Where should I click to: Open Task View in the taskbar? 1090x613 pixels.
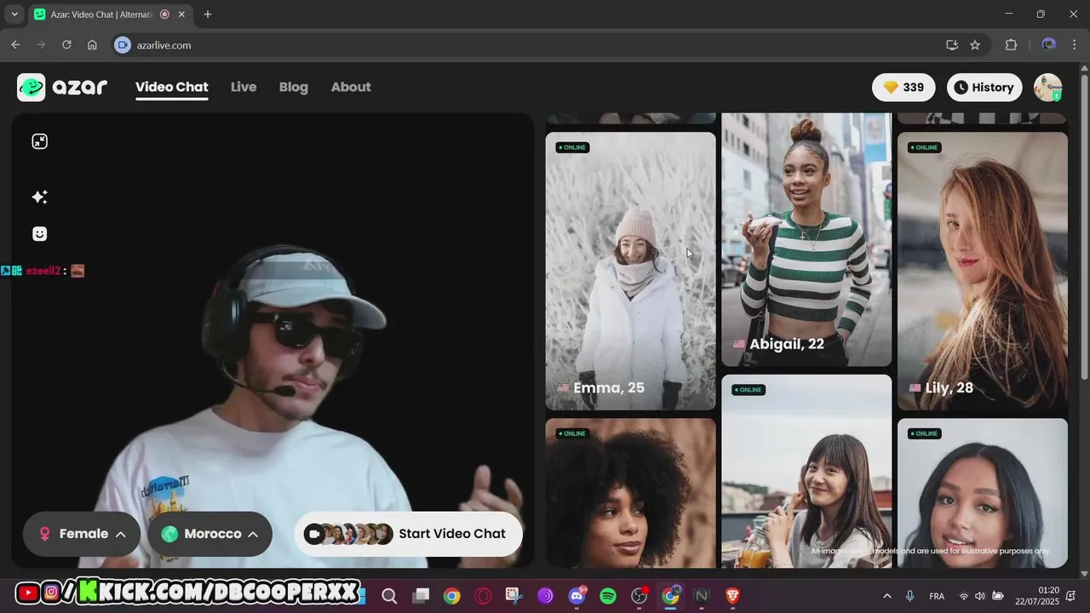(421, 596)
